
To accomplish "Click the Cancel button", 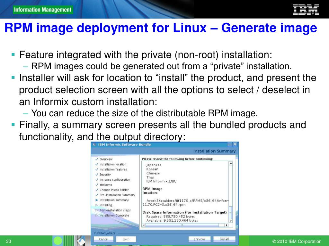I will [103, 239].
